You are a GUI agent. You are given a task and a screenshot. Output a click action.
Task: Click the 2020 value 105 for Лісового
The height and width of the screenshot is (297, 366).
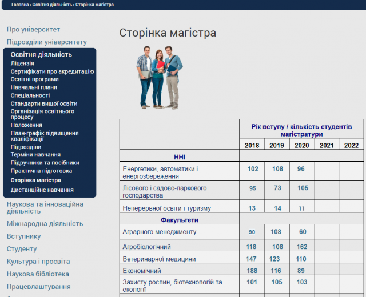point(303,188)
